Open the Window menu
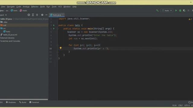The image size is (193, 108). pos(67,7)
